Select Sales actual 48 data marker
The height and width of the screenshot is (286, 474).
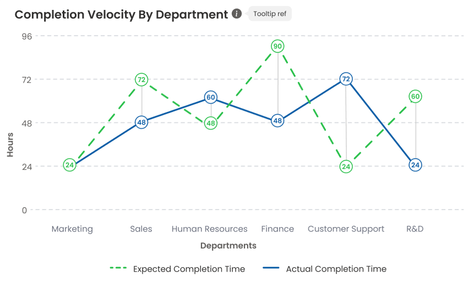click(141, 122)
